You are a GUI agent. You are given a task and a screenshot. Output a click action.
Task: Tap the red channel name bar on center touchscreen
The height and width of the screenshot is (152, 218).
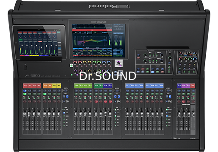[92, 30]
